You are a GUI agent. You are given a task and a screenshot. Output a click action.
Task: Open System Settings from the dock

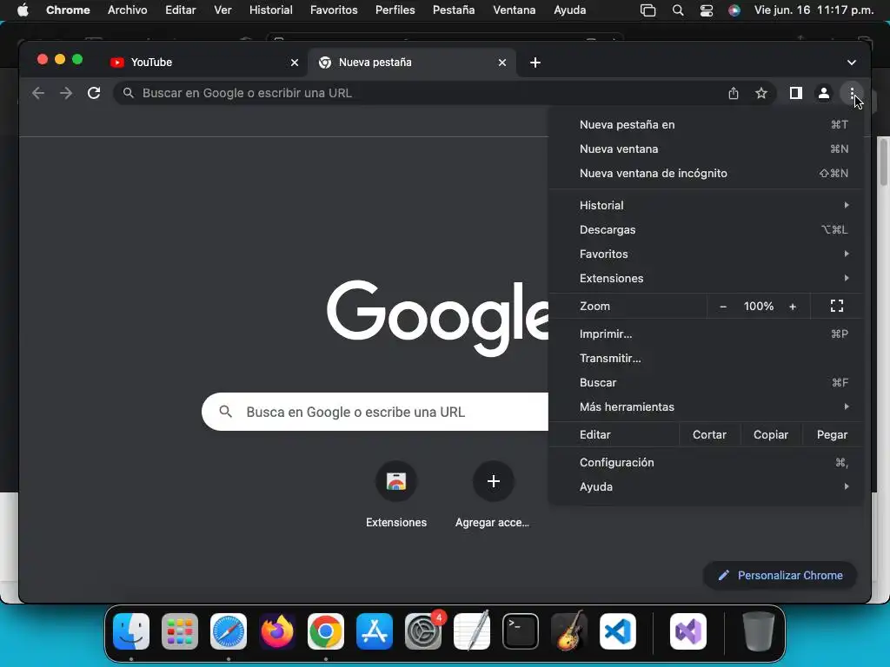point(423,631)
